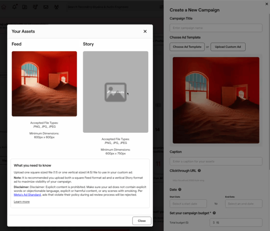This screenshot has width=270, height=231.
Task: Click the home icon in top bar
Action: (x=4, y=7)
